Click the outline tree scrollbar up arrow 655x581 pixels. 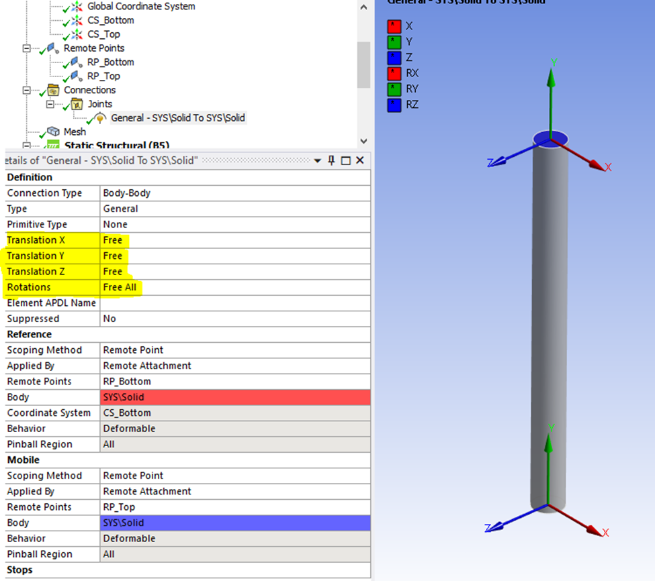(363, 6)
